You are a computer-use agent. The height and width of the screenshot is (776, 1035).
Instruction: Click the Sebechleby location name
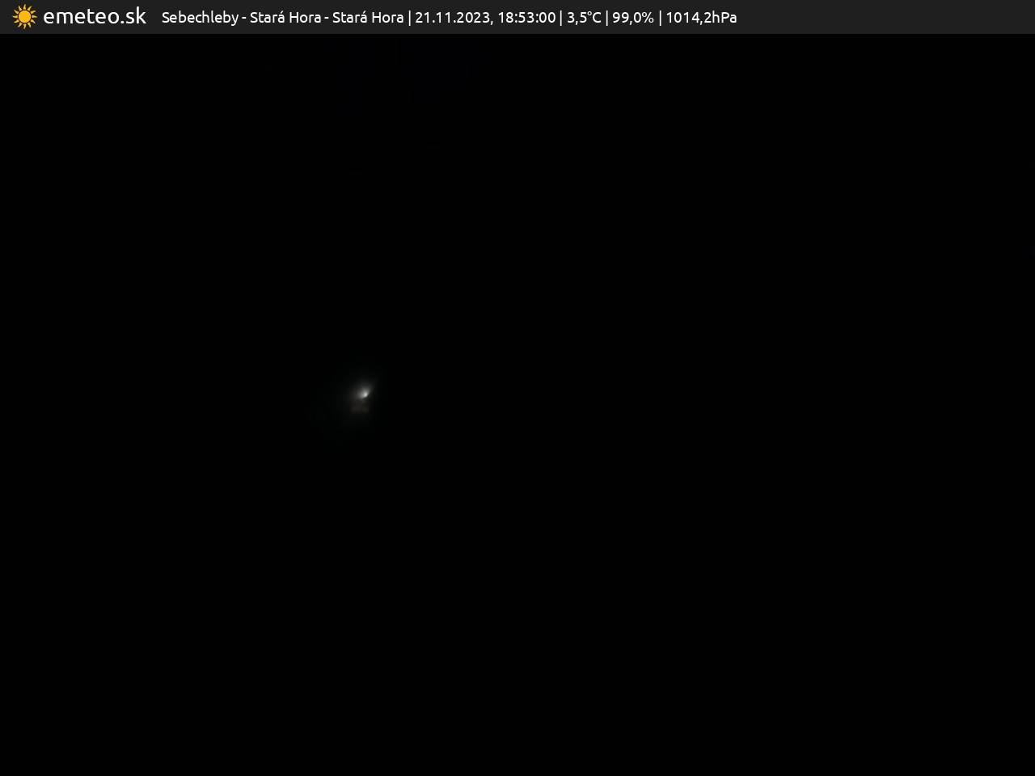tap(200, 18)
